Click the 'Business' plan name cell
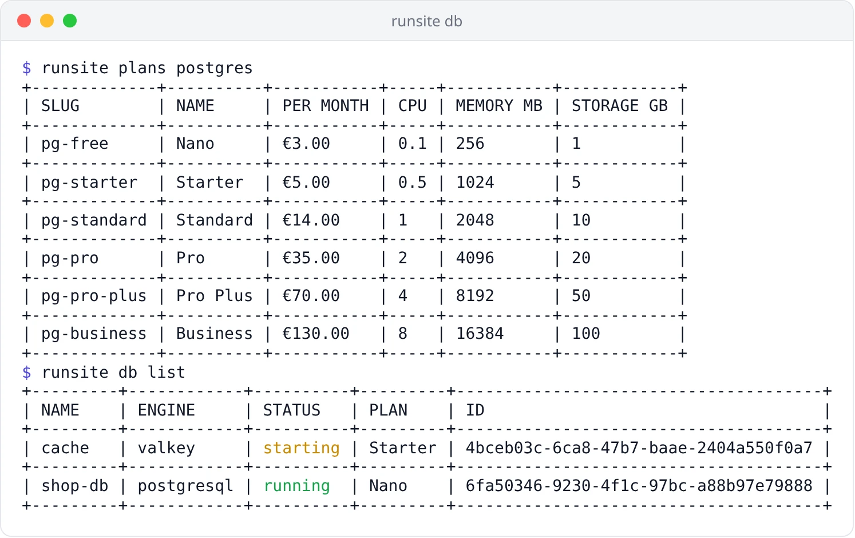 click(215, 334)
